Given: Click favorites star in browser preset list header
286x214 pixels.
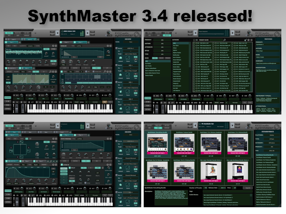Looking at the screenshot, I should click(194, 40).
